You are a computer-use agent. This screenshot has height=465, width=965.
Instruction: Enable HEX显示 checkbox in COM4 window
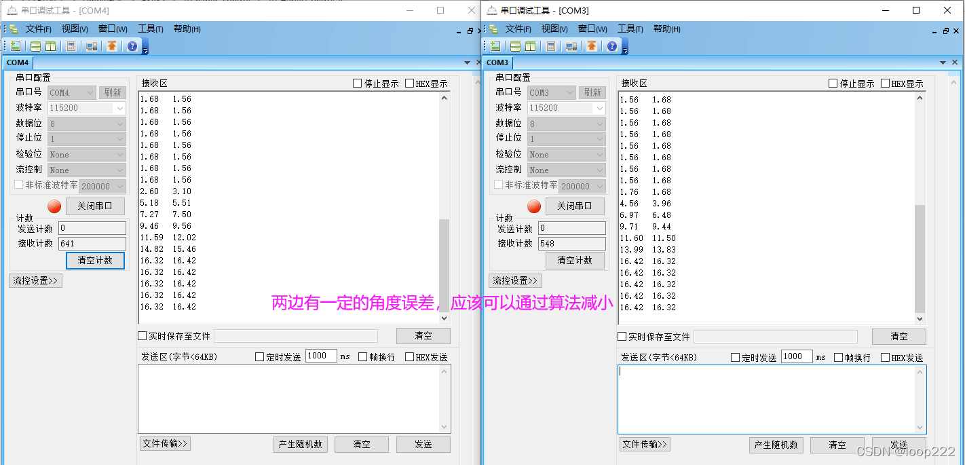coord(409,83)
